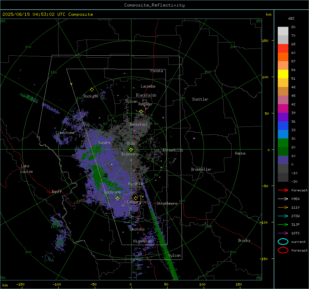Click the Blackfalds city label
Viewport: 309px width, 289px height.
(x=146, y=95)
